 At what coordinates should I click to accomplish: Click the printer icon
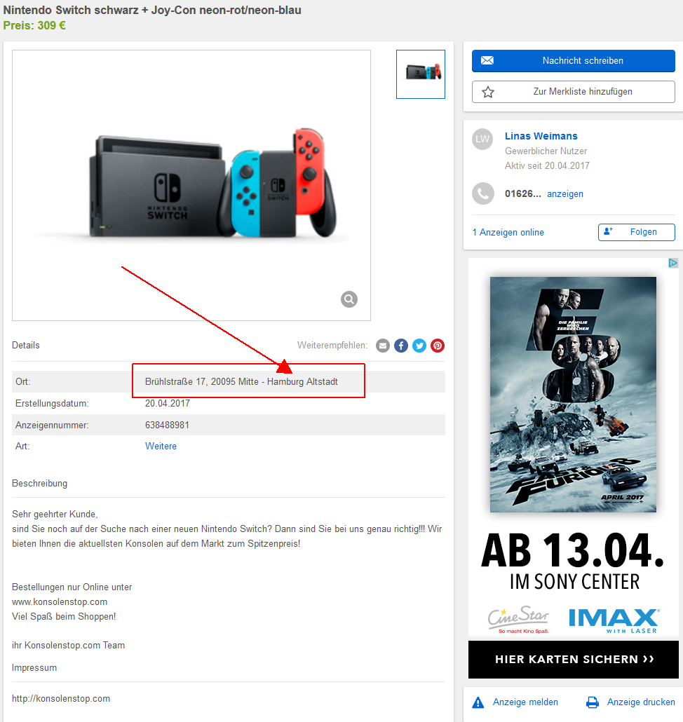(593, 702)
